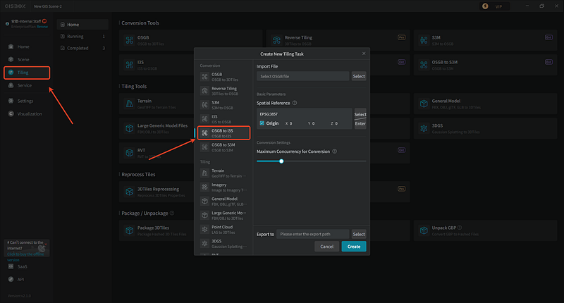Open Package 3DTiles card
564x303 pixels.
[x=157, y=230]
